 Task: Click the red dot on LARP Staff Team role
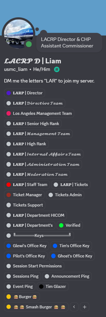[x=9, y=185]
